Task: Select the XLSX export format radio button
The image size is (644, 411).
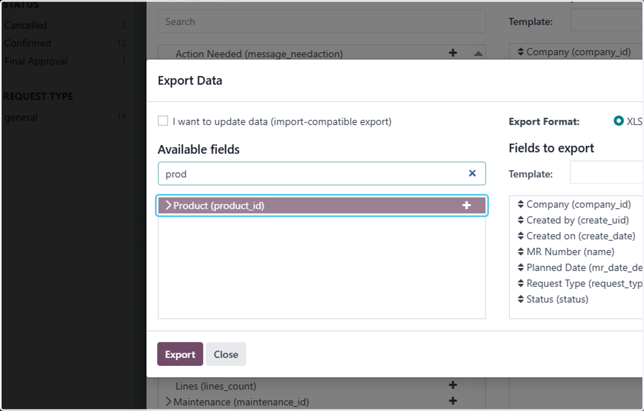Action: coord(619,121)
